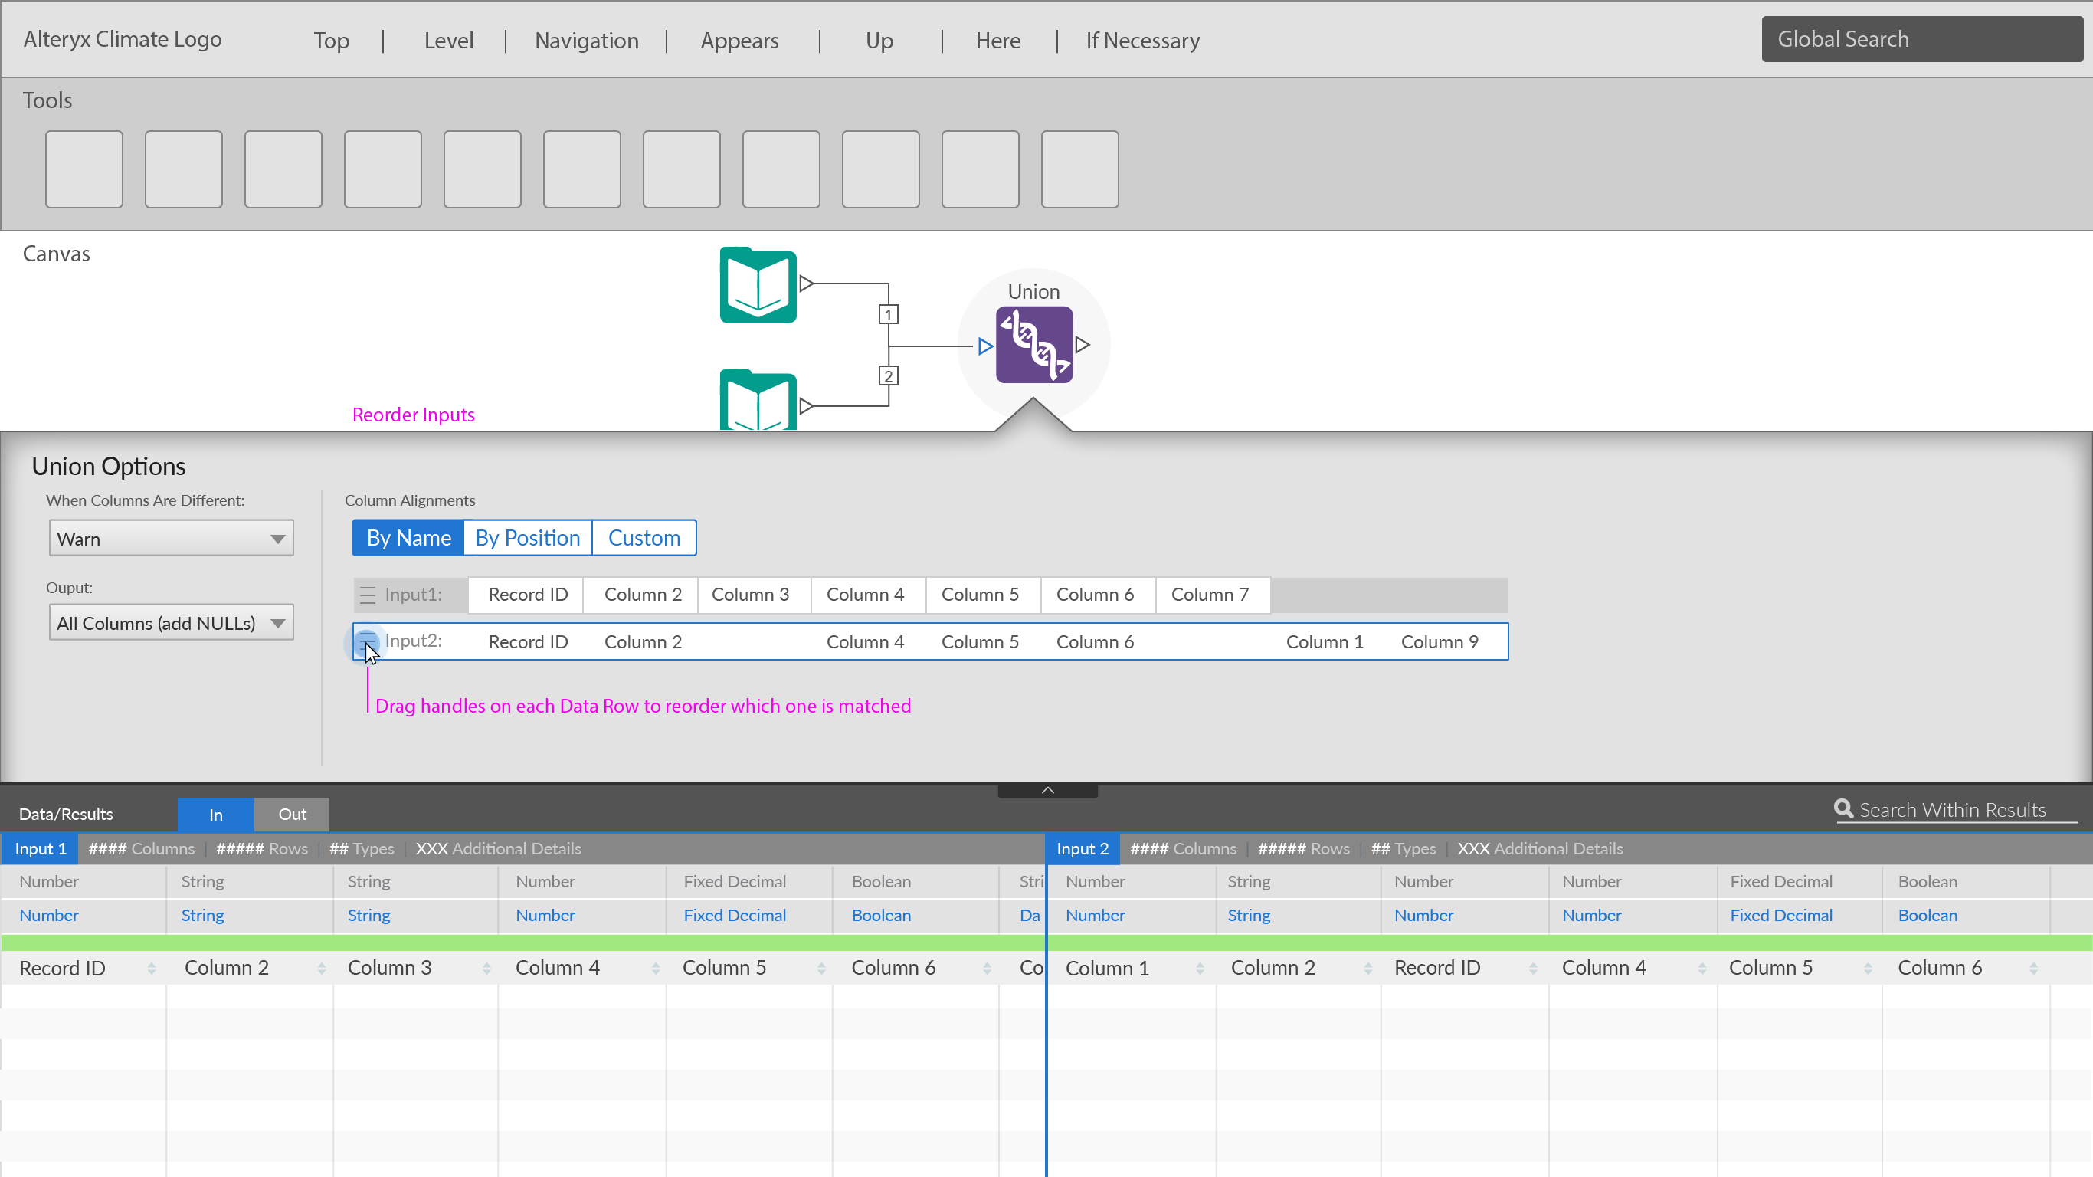This screenshot has height=1177, width=2093.
Task: Switch to the Out results tab
Action: click(292, 815)
